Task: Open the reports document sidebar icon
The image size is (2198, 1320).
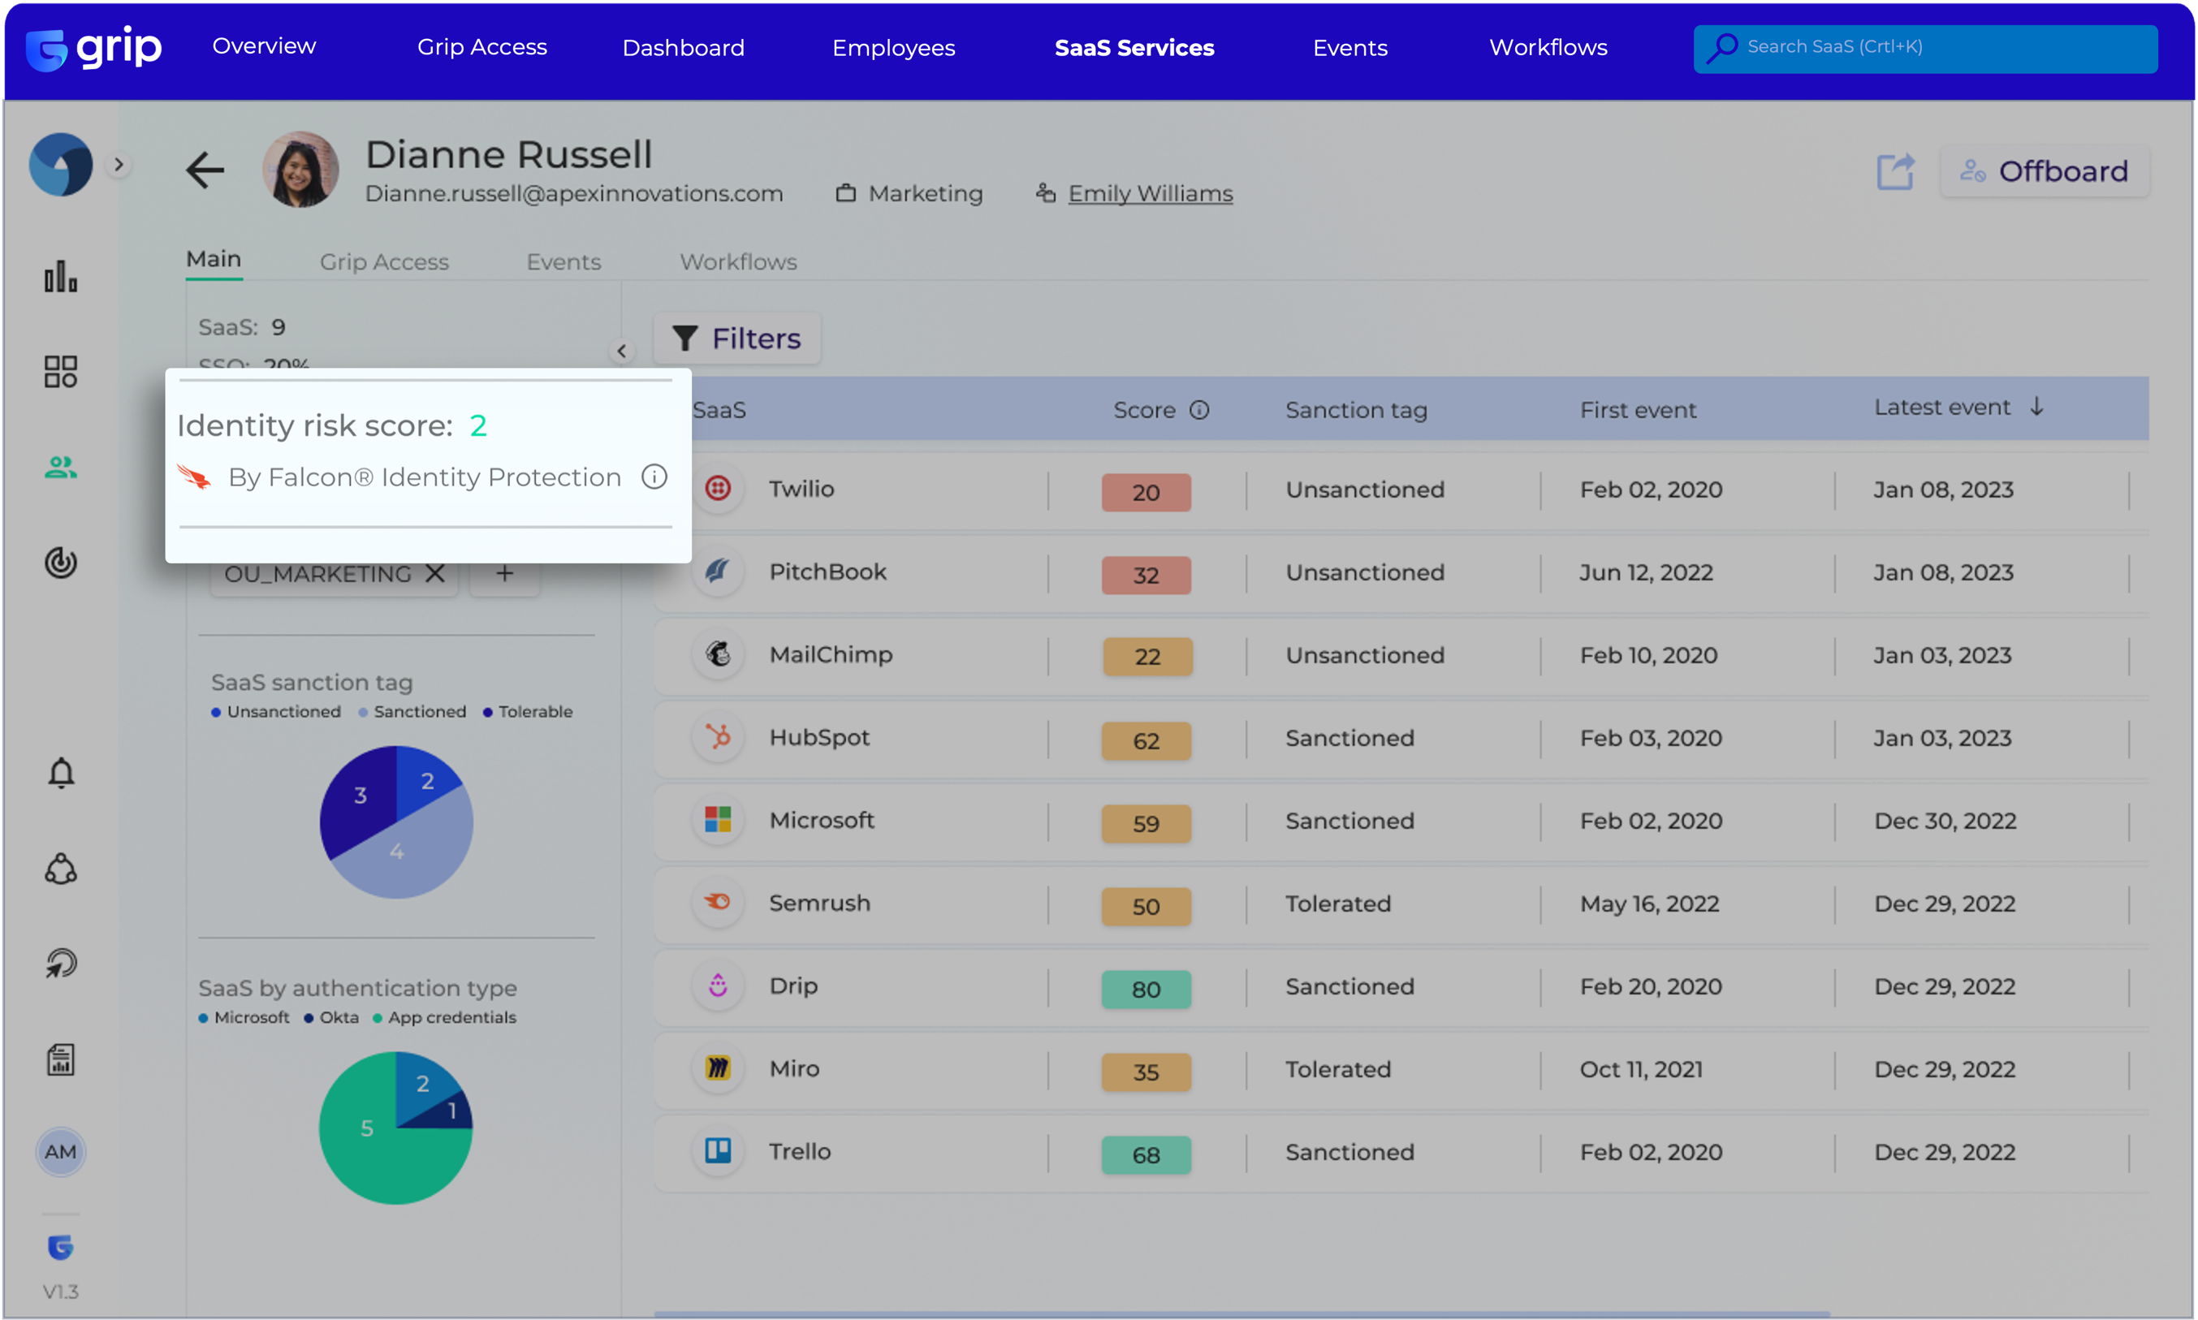Action: coord(60,1059)
